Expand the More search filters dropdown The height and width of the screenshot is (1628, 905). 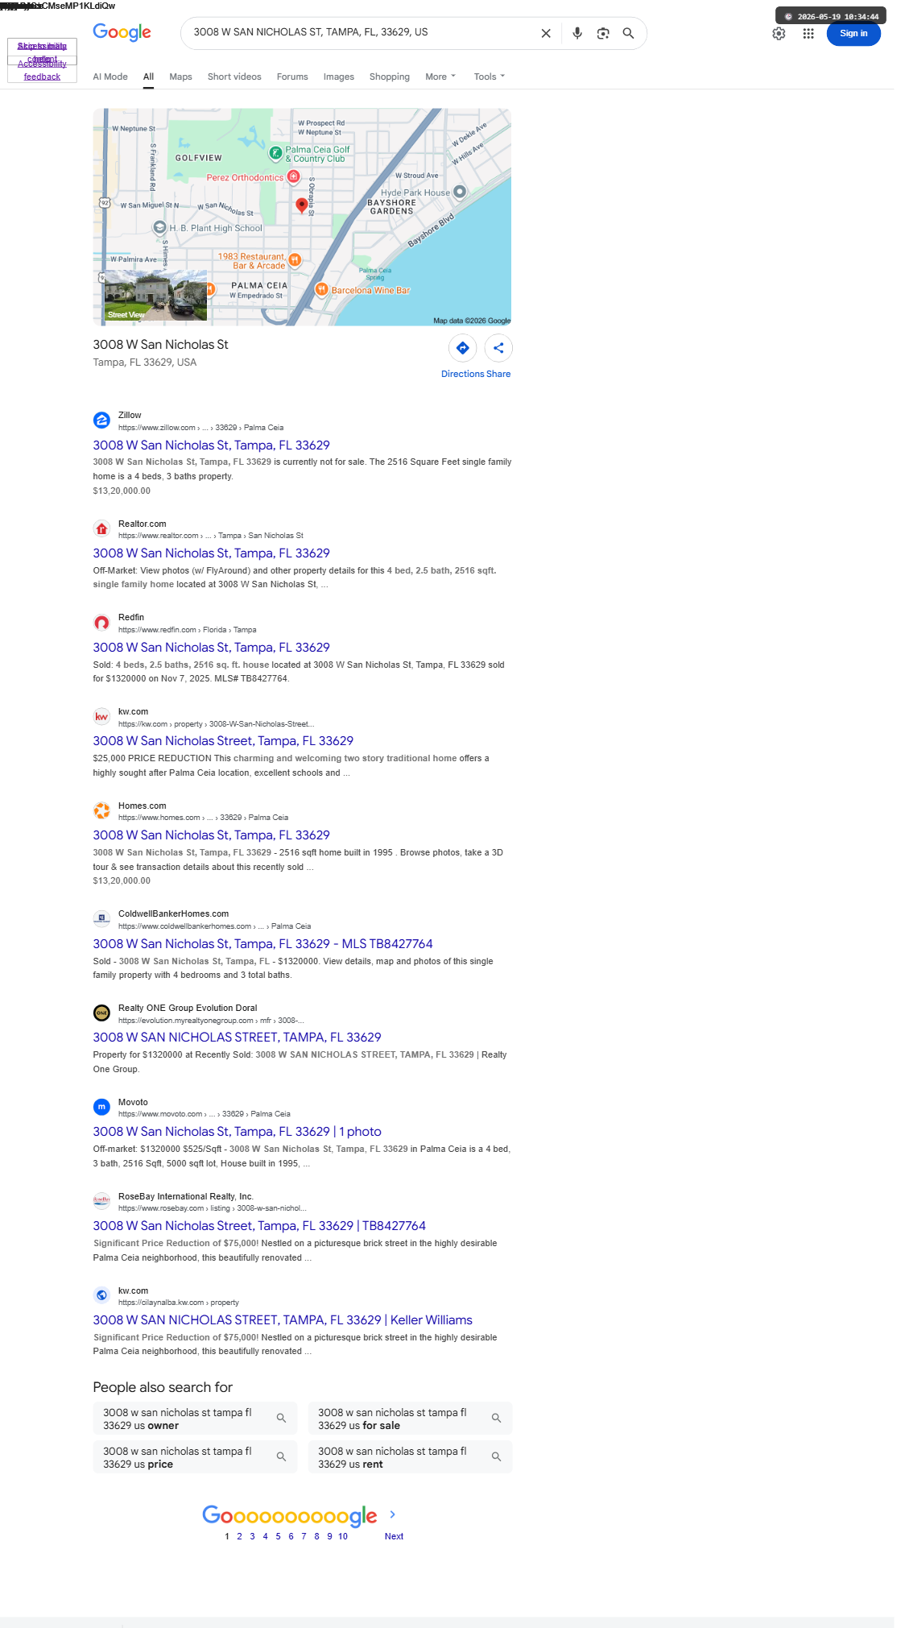point(440,77)
